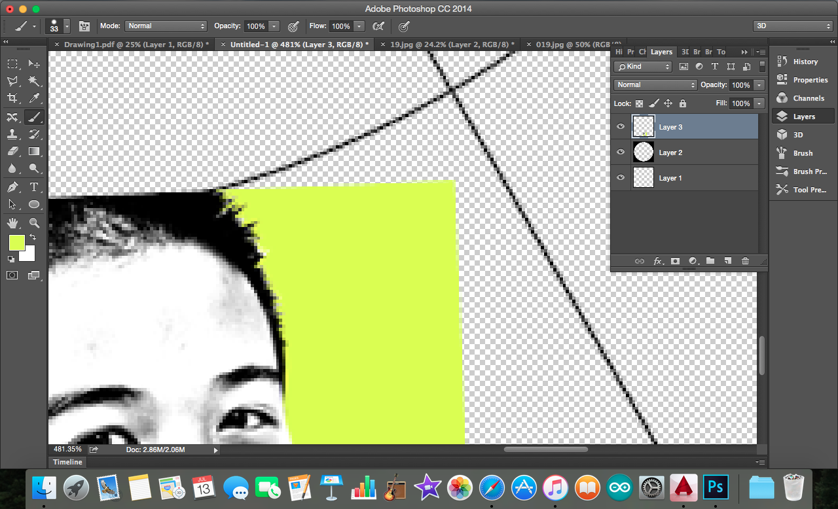Select the Pen tool
Image resolution: width=838 pixels, height=509 pixels.
(x=12, y=187)
